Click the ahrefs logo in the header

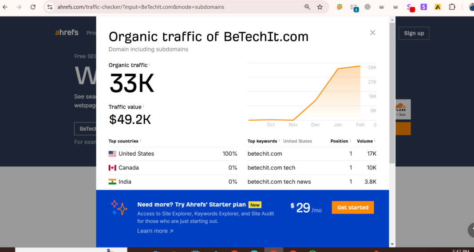click(67, 33)
